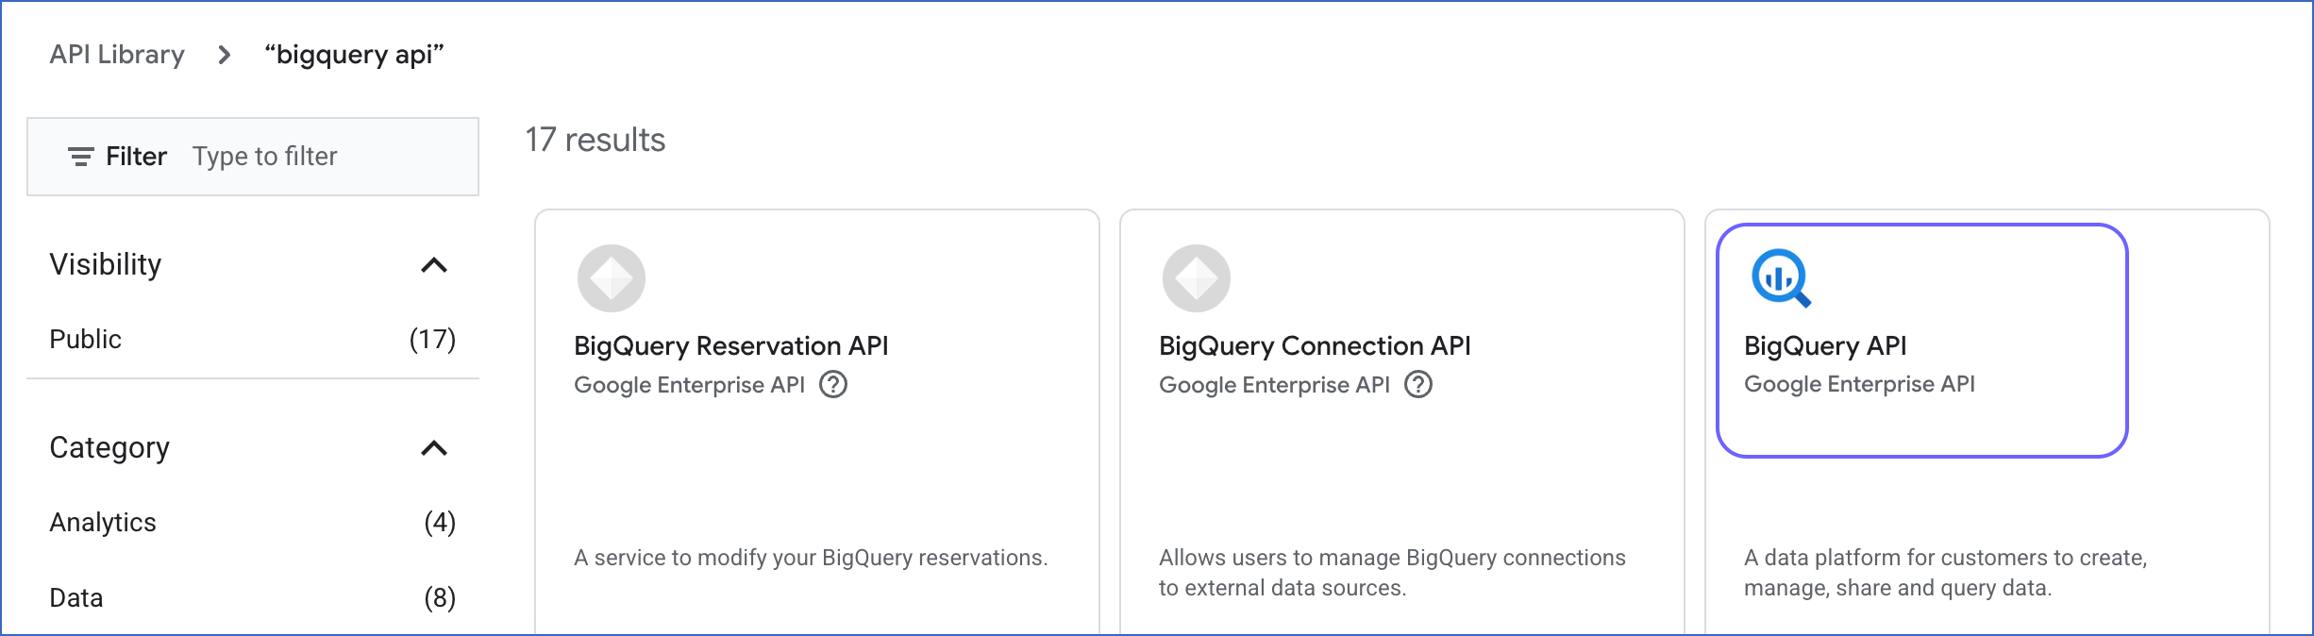Open help icon beside BigQuery Connection's Enterprise label
Screen dimensions: 2314x636
1418,385
